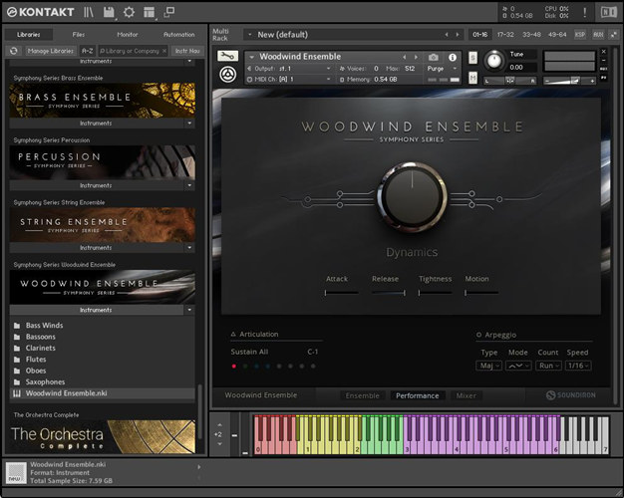Switch to the Files tab

(x=78, y=34)
